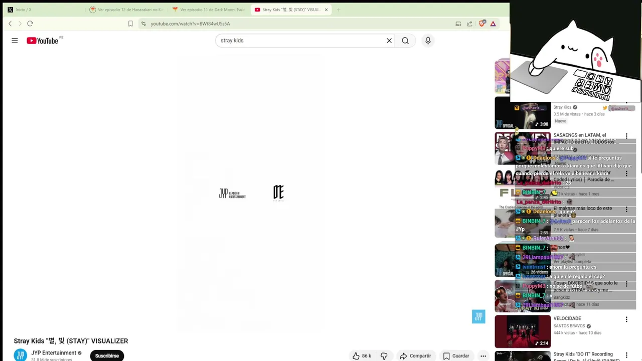Screen dimensions: 642x361
Task: Click the Stray Kids VISUALIZER video title
Action: pyautogui.click(x=71, y=341)
